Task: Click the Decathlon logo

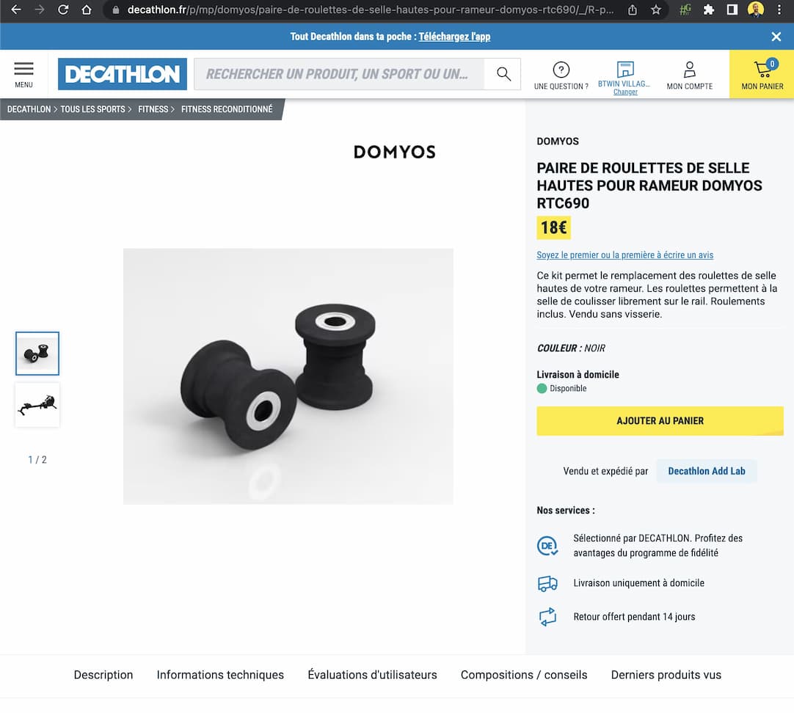Action: coord(122,74)
